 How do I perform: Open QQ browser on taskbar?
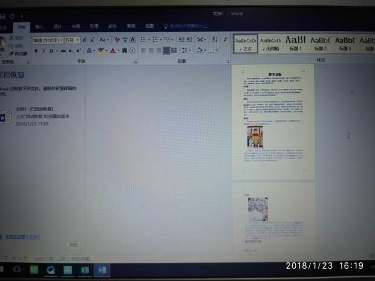click(51, 270)
